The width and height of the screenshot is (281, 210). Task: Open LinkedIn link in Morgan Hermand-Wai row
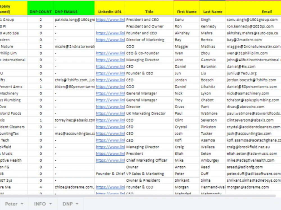(x=110, y=187)
